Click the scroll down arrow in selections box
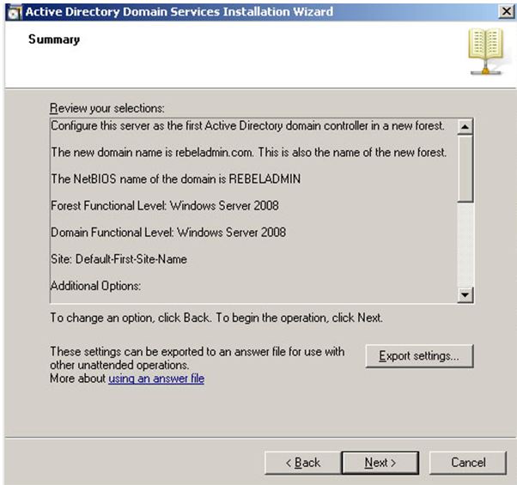Screen dimensions: 517x485 465,294
